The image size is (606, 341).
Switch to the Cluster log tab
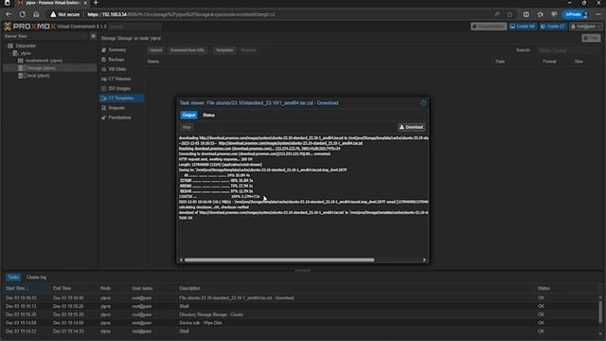coord(36,278)
